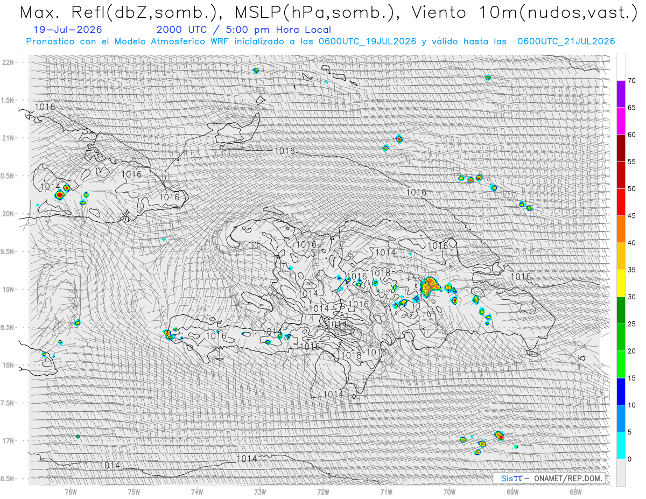Click the "0600UTC_21JUL2026" valid-until time
646x499 pixels.
(566, 41)
